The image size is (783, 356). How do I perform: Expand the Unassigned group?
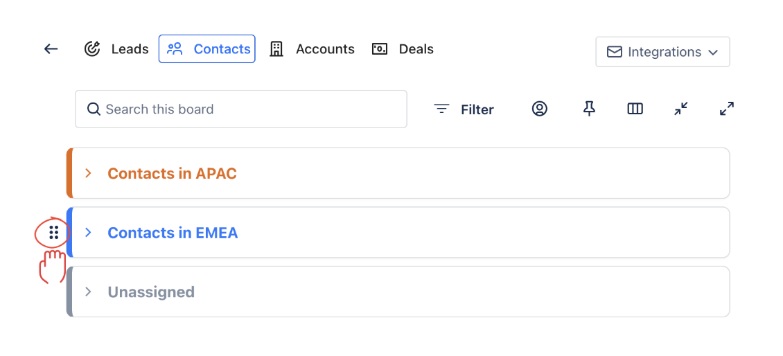(88, 292)
